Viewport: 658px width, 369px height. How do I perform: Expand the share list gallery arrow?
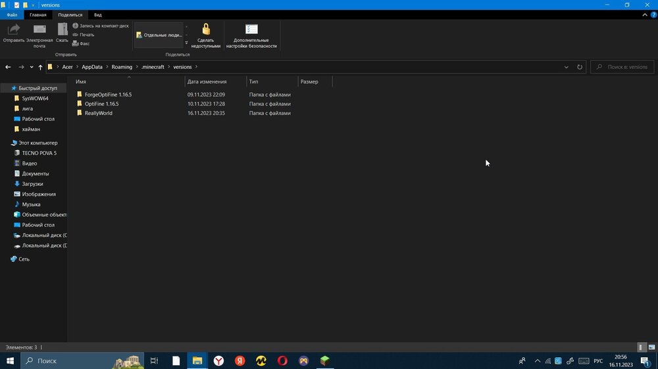tap(186, 43)
